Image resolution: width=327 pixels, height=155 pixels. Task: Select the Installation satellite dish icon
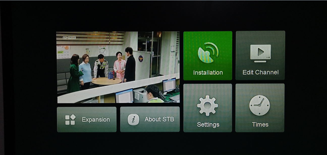(207, 52)
